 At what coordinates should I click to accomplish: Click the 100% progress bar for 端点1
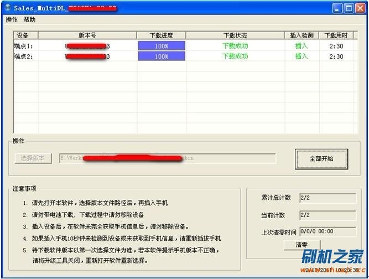[162, 46]
